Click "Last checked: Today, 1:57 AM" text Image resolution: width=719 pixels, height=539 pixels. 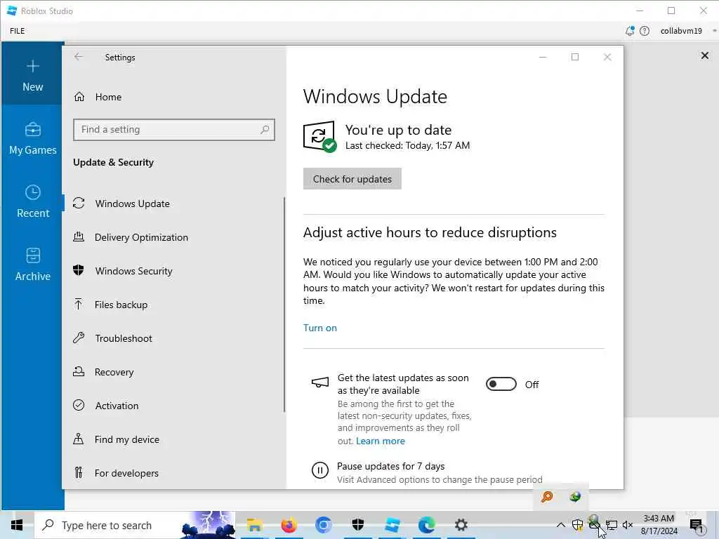click(x=408, y=145)
